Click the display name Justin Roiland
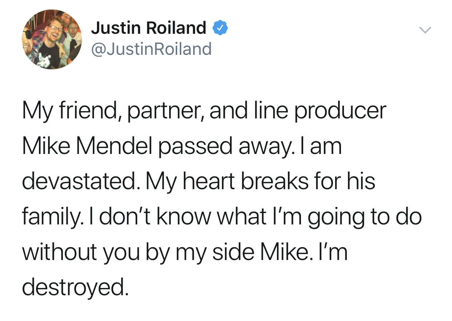Screen dimensions: 452x321 [x=148, y=28]
